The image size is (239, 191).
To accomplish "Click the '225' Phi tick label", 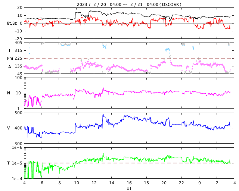I will pyautogui.click(x=18, y=58).
